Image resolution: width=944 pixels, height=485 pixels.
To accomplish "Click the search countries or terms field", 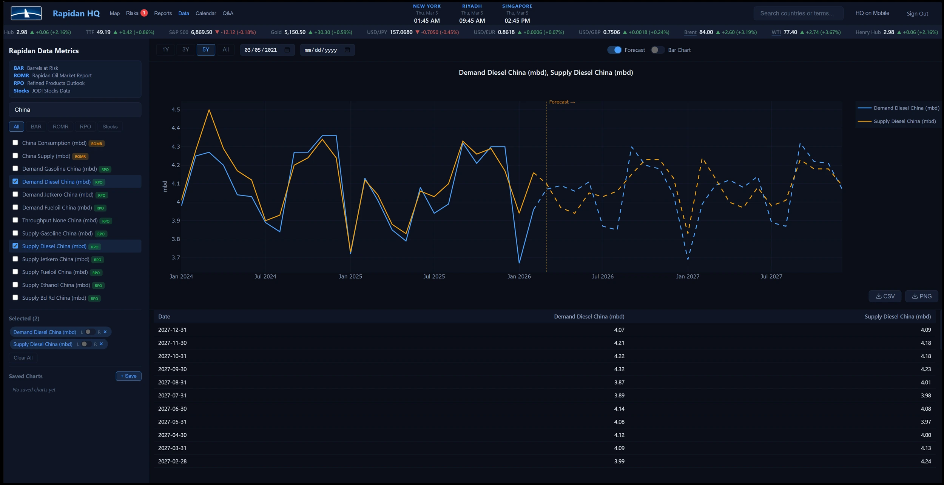I will [798, 13].
